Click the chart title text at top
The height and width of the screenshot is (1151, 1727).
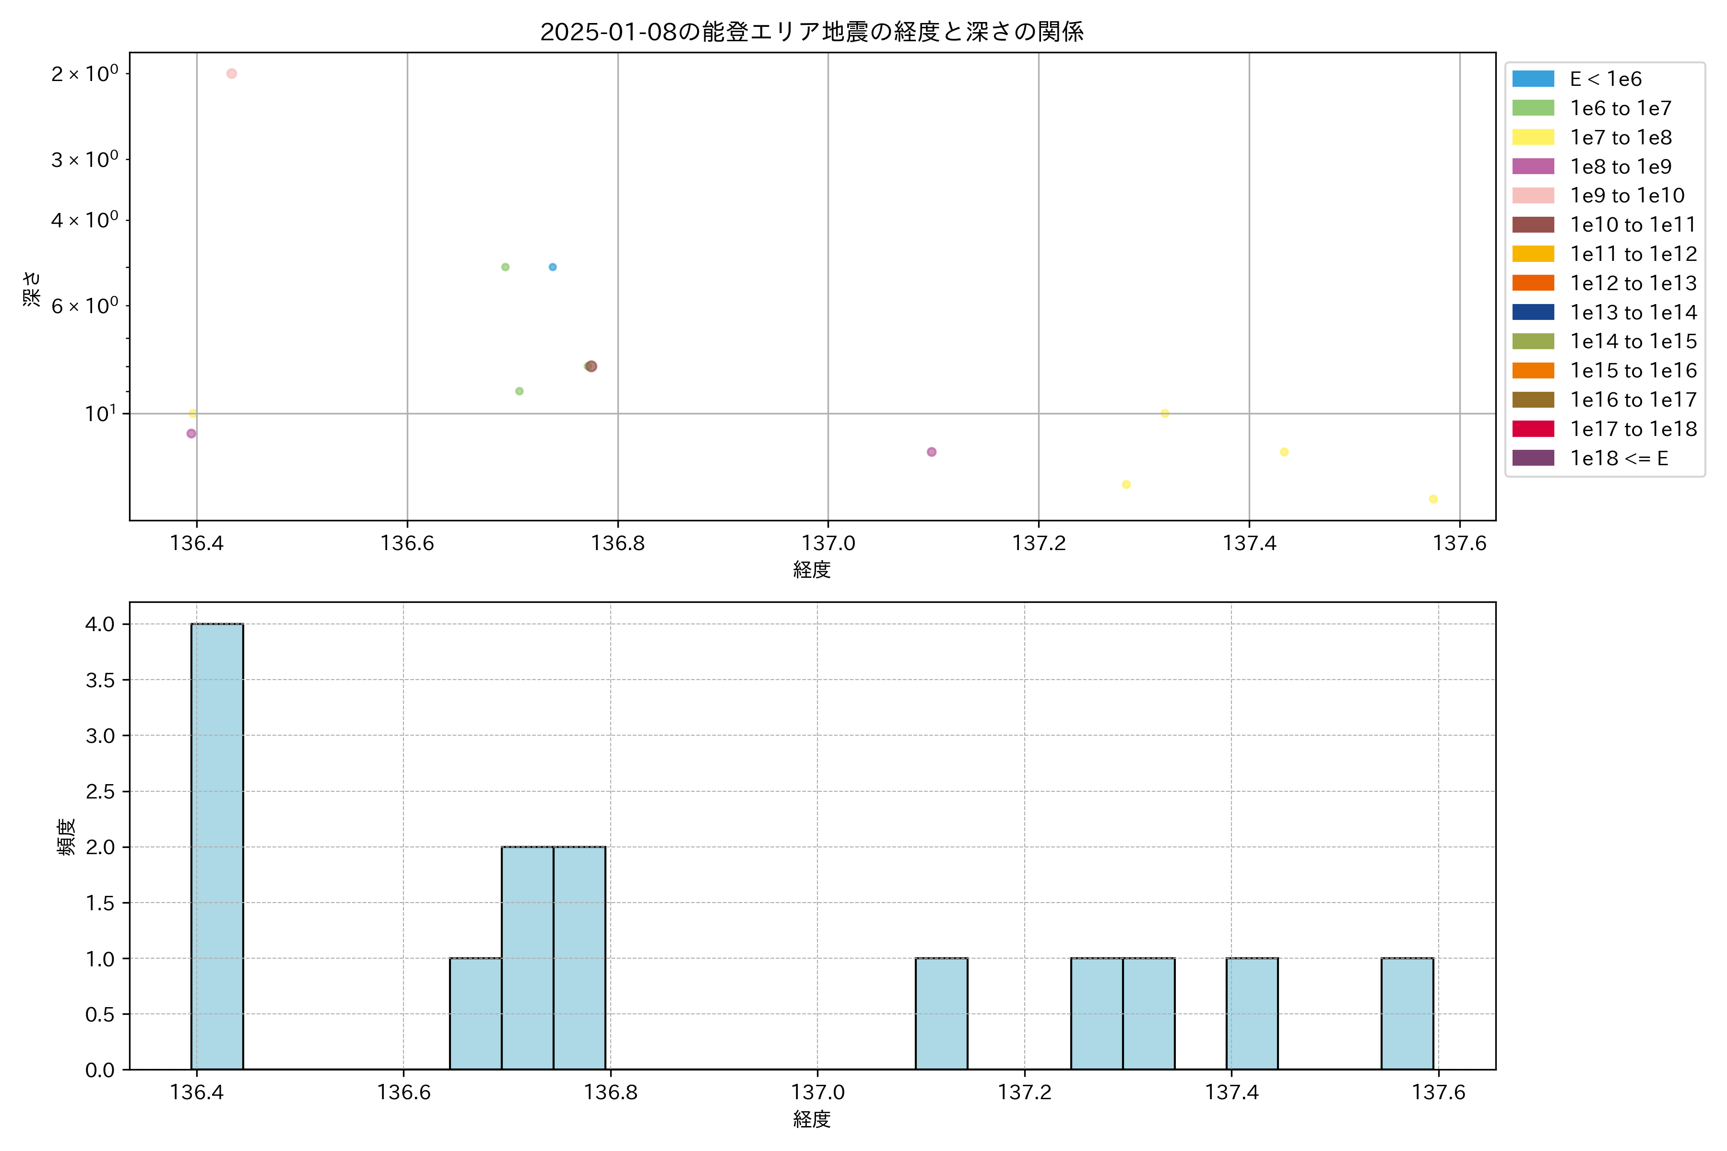coord(811,32)
